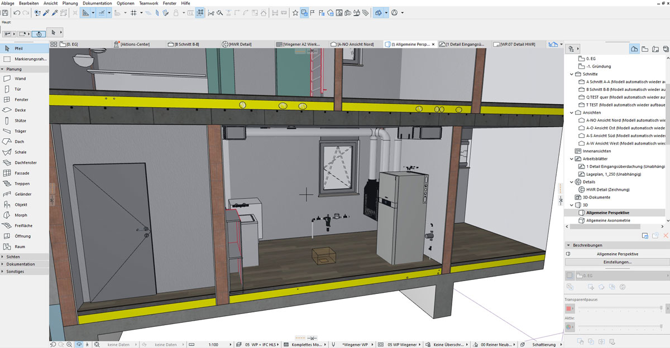Select the Geländer (railing) tool
Viewport: 670px width, 348px height.
click(25, 194)
